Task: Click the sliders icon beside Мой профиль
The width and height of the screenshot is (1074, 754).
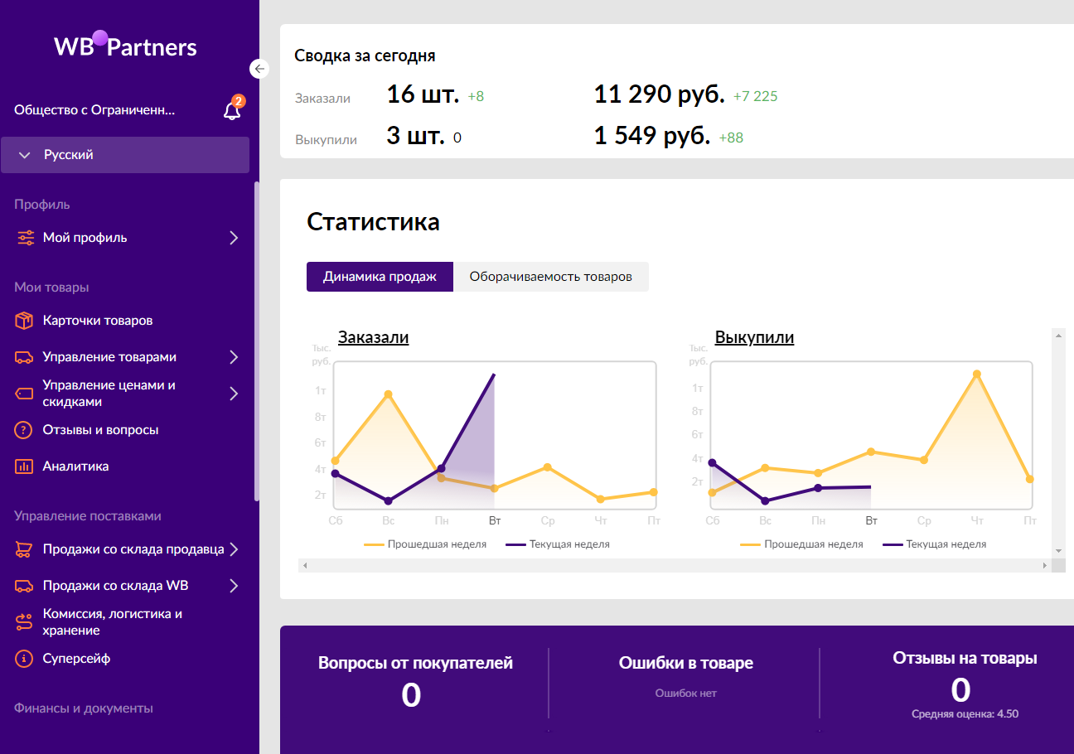Action: click(25, 238)
